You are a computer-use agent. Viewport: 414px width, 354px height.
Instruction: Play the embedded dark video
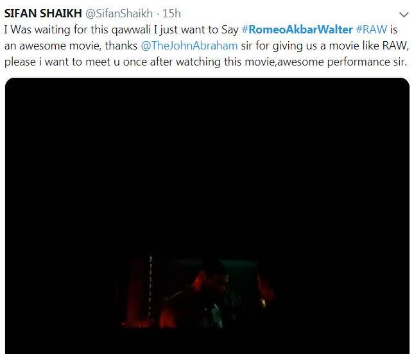(x=207, y=216)
